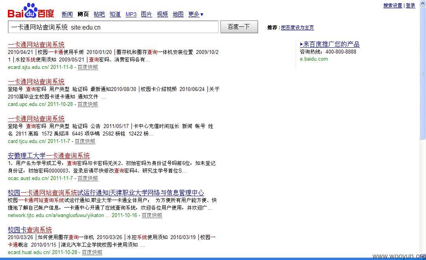This screenshot has width=426, height=260.
Task: Open 百度快照 for network.tjtc.edu.cn result
Action: tap(152, 215)
